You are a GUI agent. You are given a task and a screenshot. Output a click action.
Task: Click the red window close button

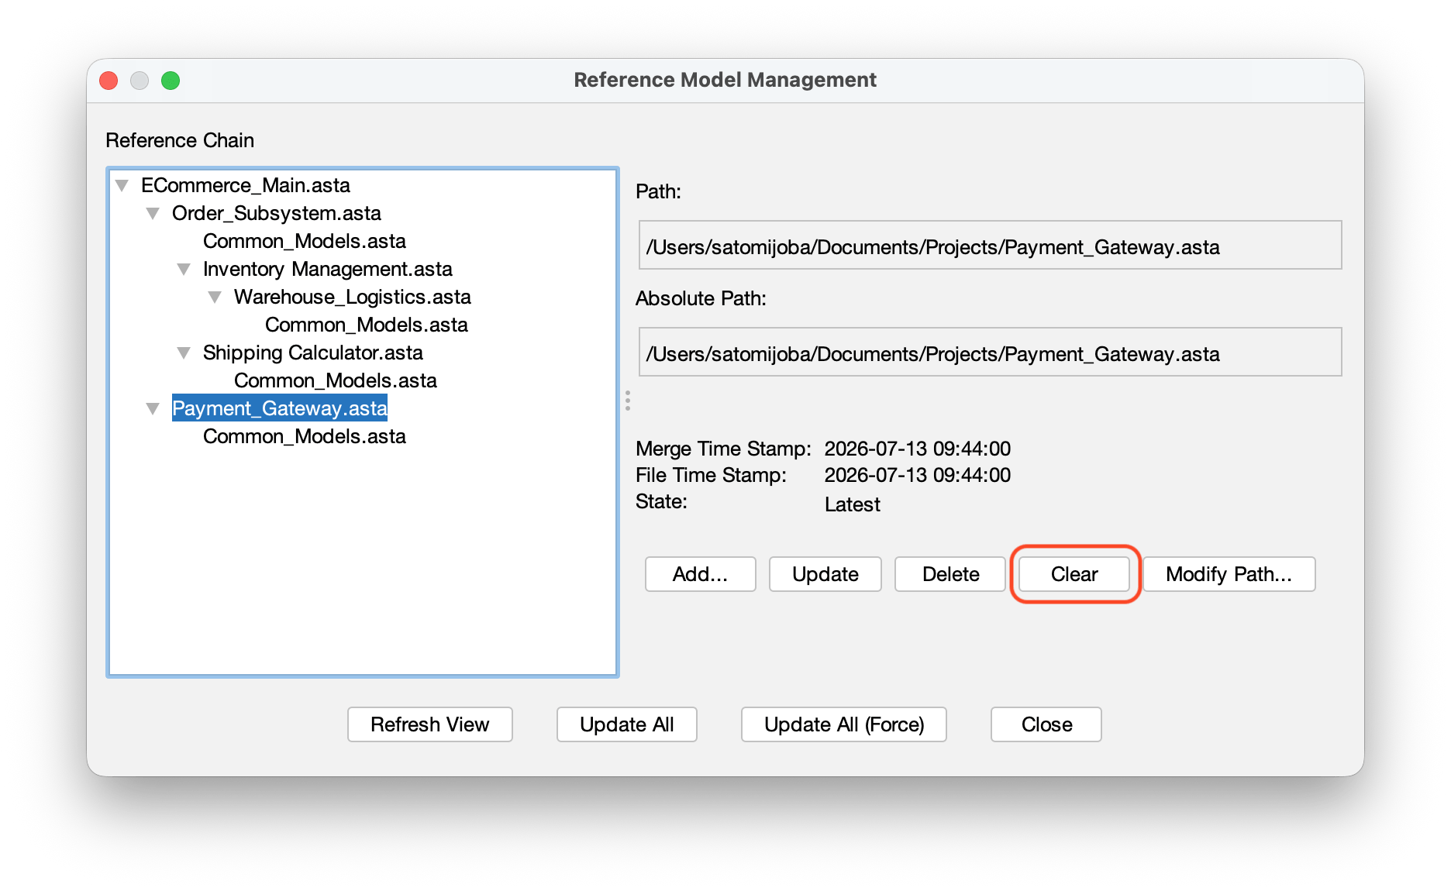[x=109, y=81]
